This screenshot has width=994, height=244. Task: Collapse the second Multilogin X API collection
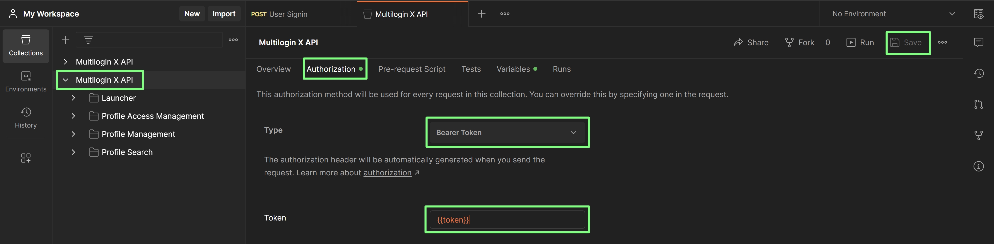66,80
